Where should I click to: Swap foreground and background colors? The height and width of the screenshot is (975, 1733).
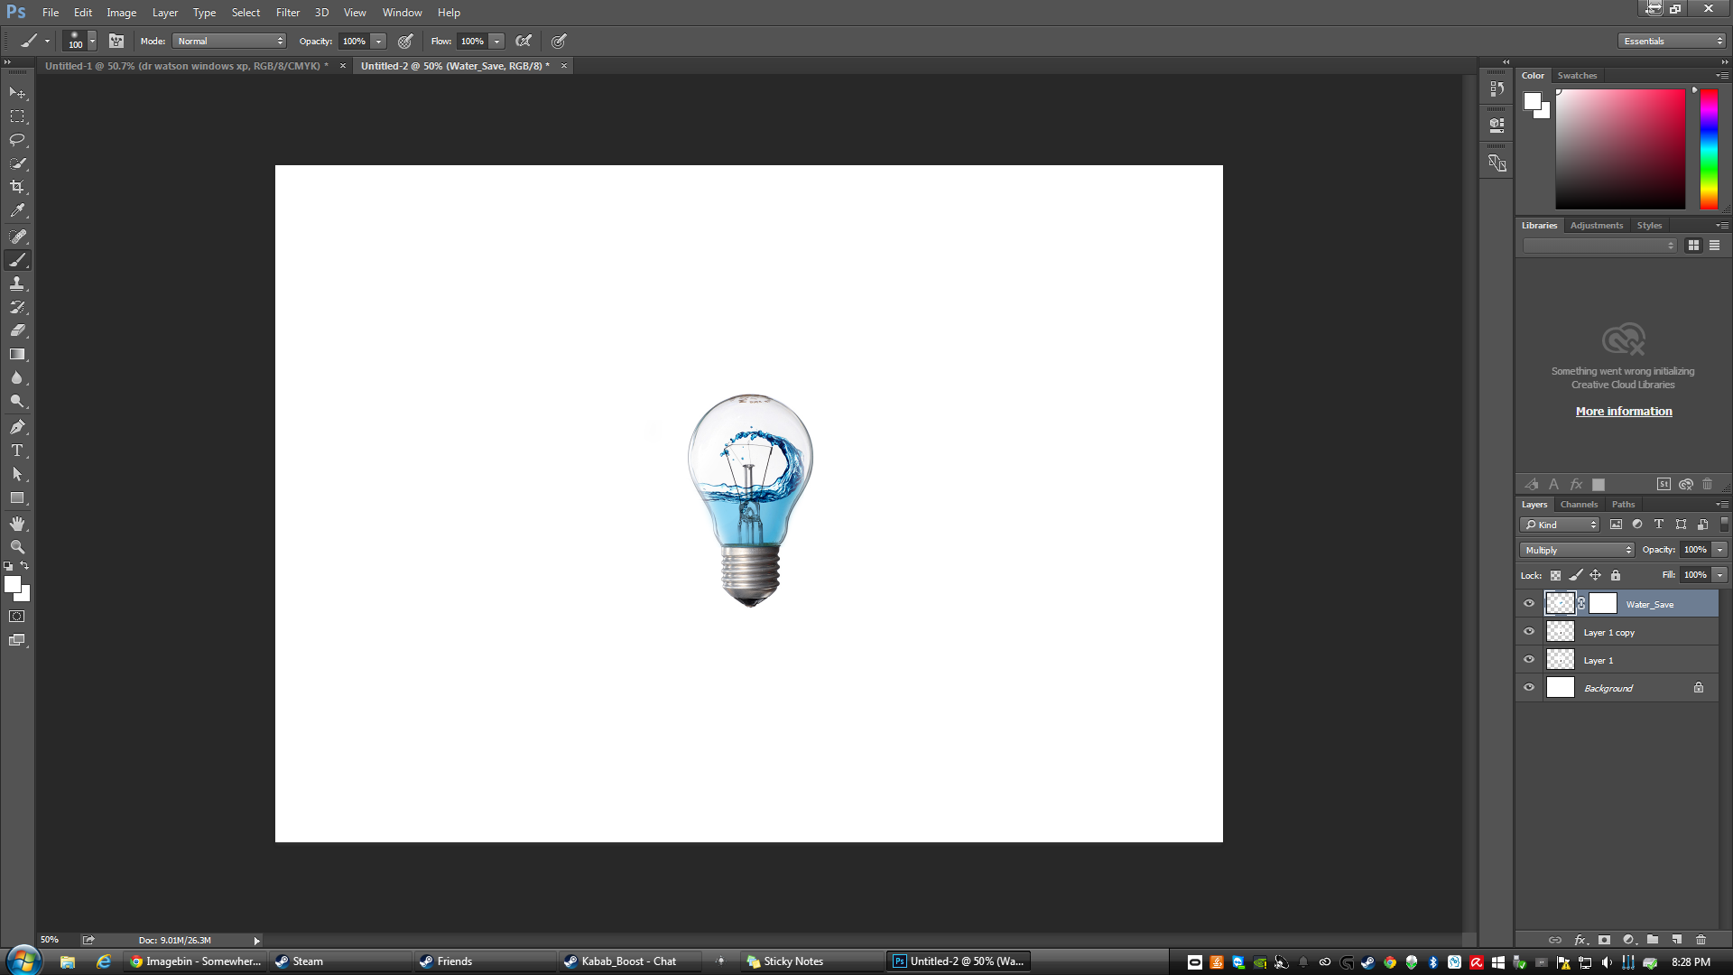click(x=25, y=566)
